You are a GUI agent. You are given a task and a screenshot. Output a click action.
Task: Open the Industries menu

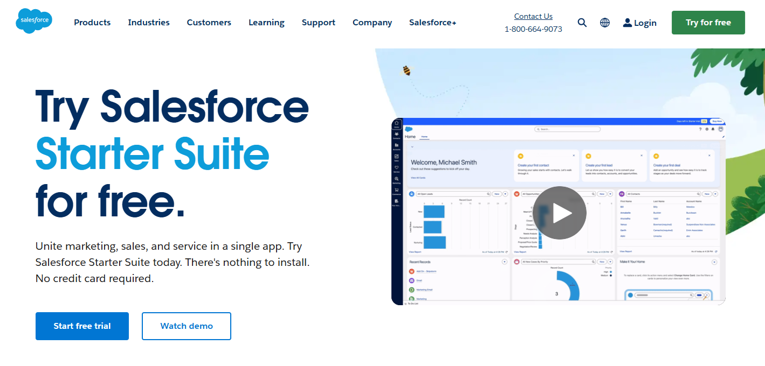(149, 23)
